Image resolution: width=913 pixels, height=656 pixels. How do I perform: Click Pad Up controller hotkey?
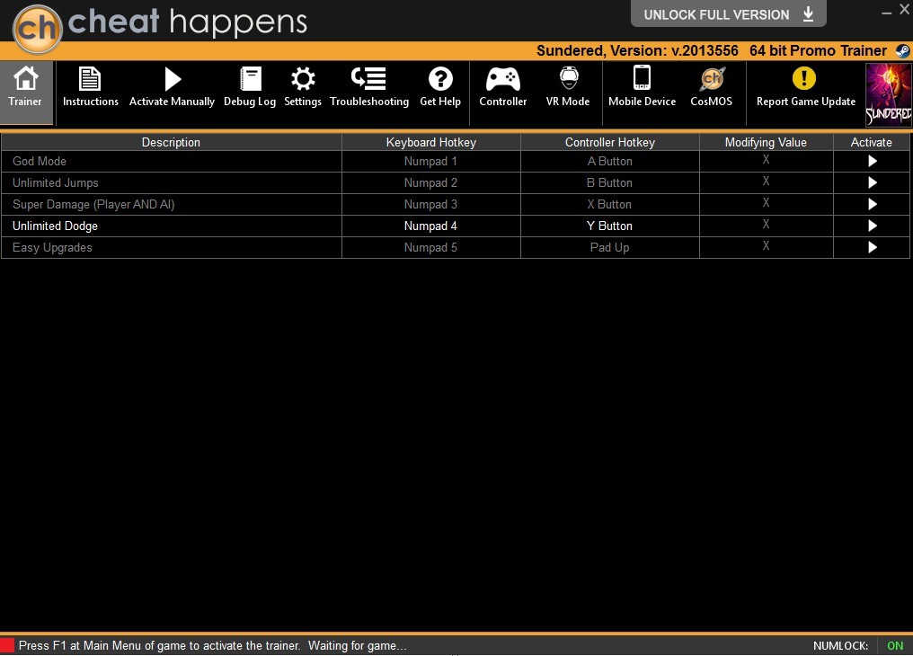point(609,247)
